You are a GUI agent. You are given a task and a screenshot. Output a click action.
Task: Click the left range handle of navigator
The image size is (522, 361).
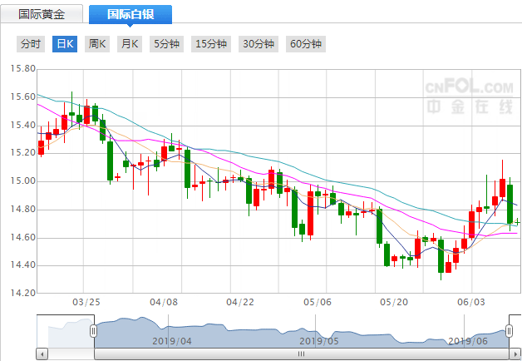coord(93,331)
